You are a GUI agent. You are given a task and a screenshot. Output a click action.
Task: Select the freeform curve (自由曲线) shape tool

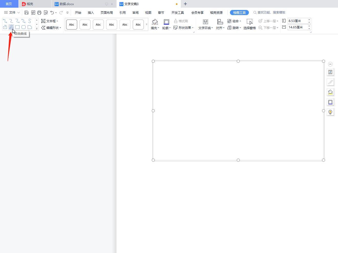11,27
